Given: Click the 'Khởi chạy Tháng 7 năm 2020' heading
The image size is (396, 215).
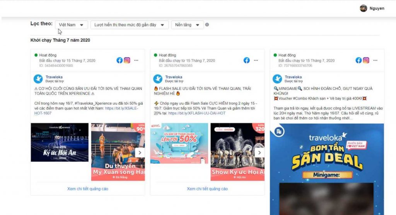Looking at the screenshot, I should (60, 40).
